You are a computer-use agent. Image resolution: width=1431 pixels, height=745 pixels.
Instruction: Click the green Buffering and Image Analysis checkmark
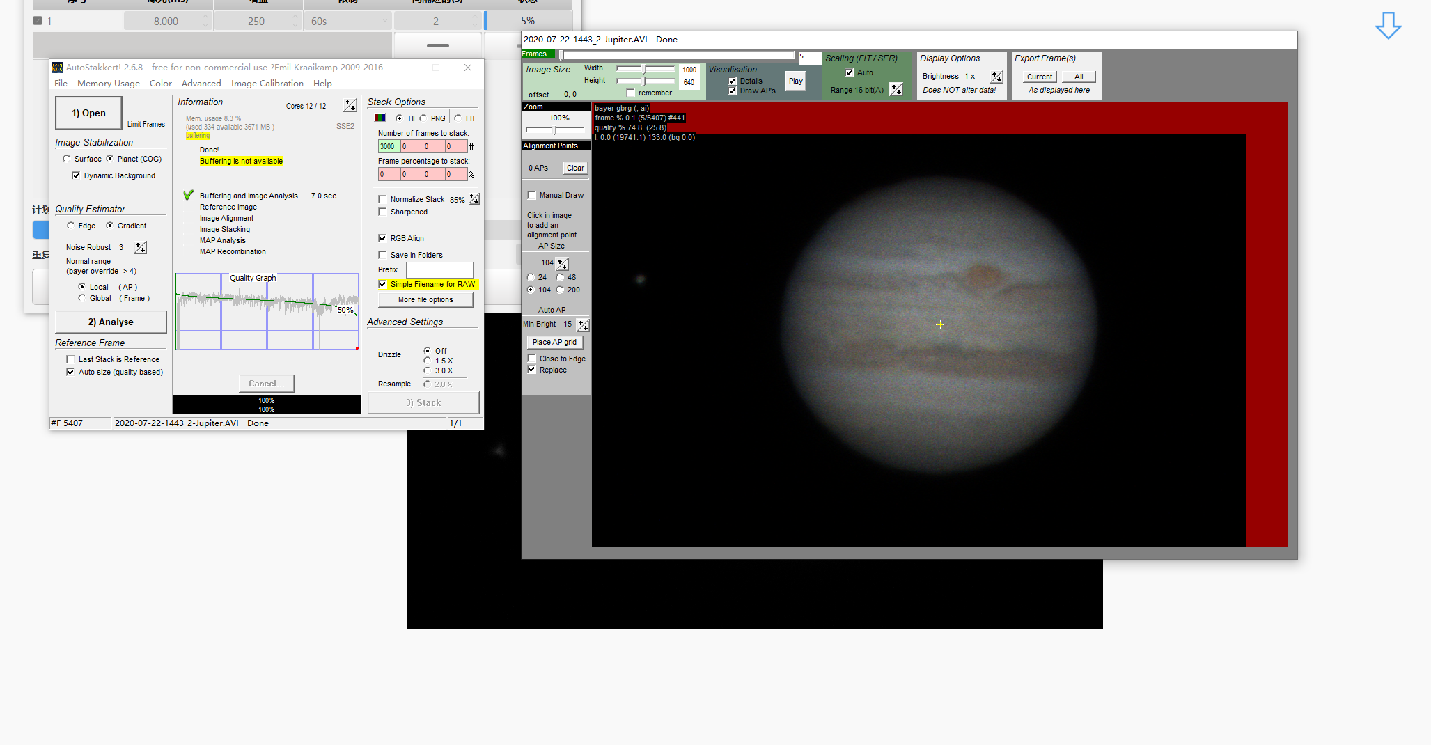188,195
